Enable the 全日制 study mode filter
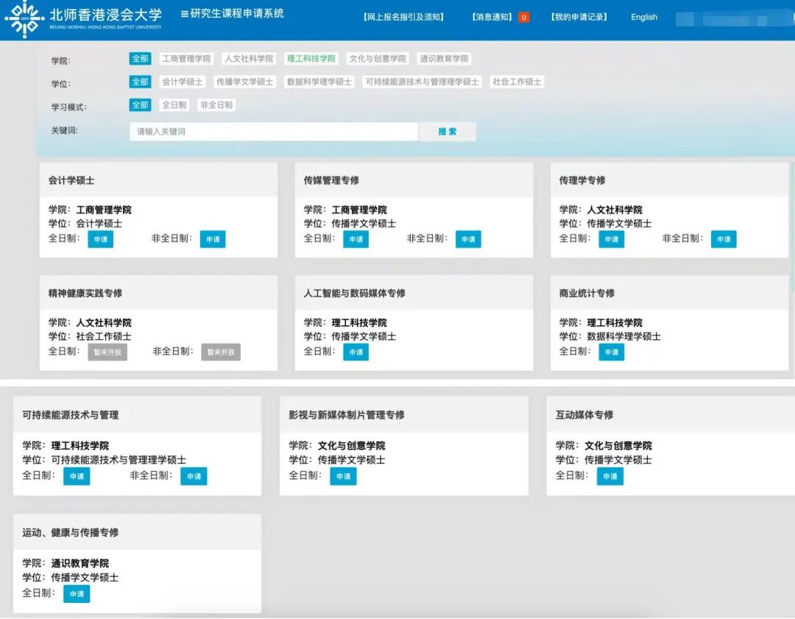This screenshot has width=795, height=619. tap(174, 105)
